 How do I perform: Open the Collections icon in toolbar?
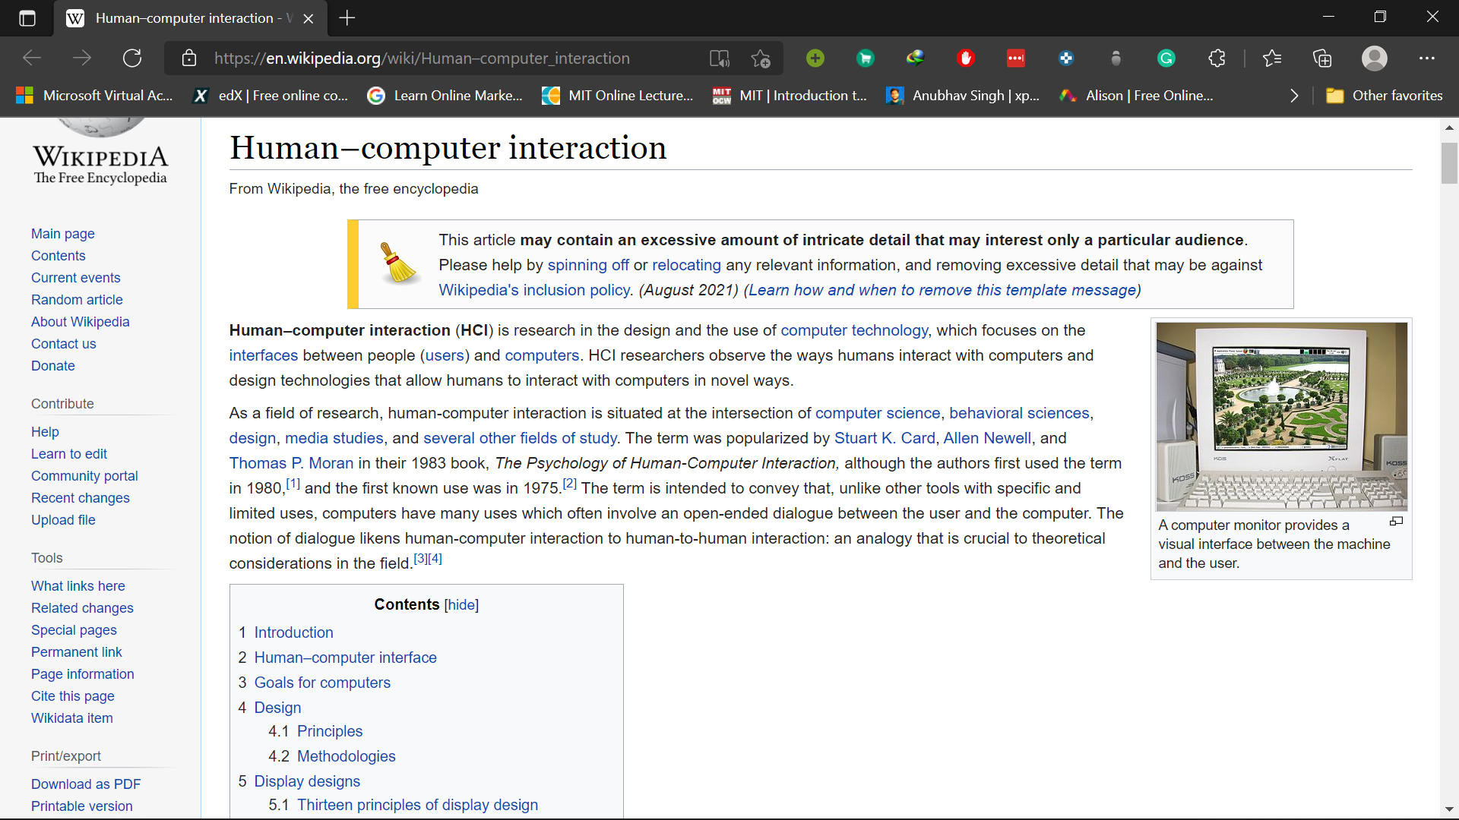[1322, 58]
